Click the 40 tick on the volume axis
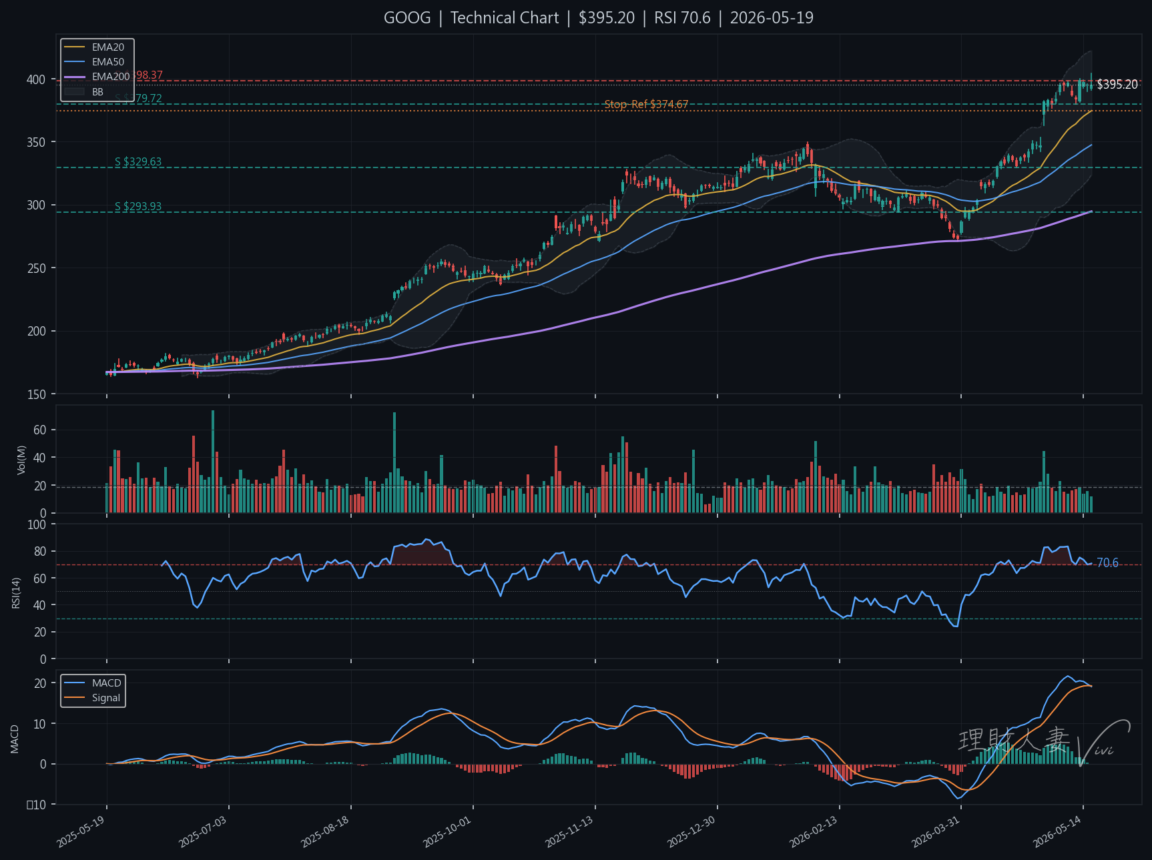The image size is (1152, 860). (x=39, y=458)
